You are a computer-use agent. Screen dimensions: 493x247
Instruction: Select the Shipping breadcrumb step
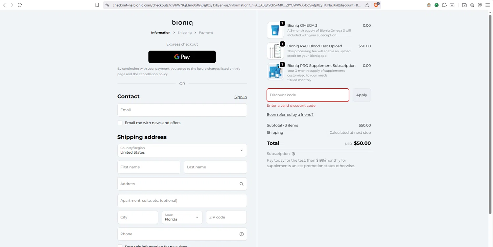click(185, 33)
